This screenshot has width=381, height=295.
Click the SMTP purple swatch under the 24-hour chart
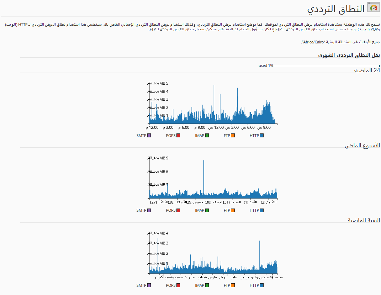(149, 136)
